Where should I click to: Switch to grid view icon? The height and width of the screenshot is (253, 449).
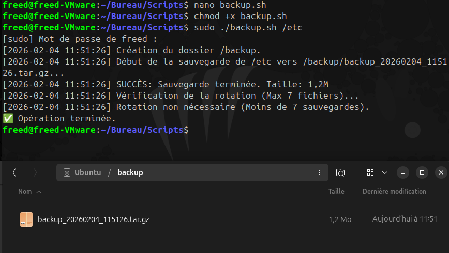[370, 172]
